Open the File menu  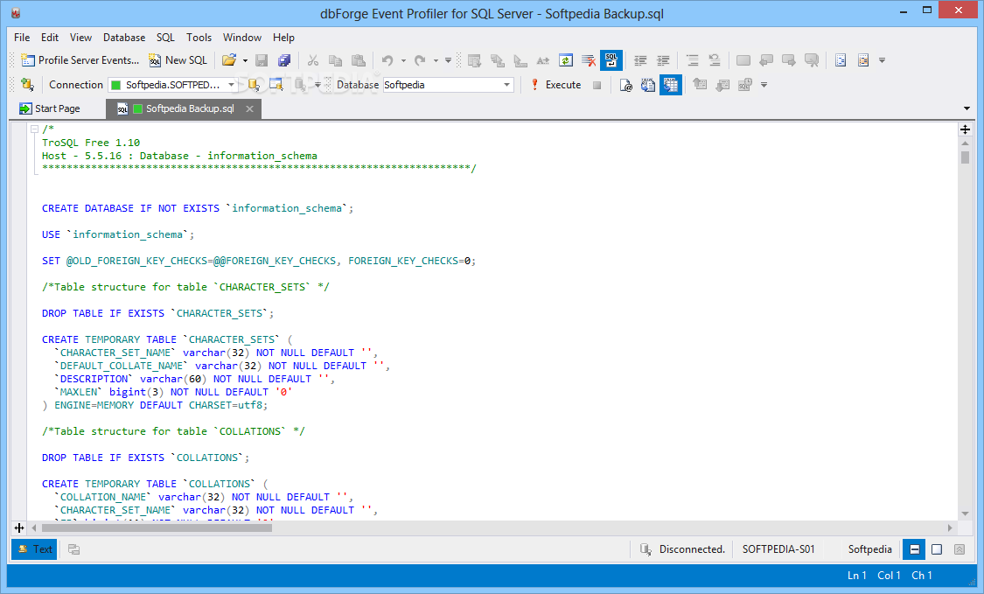tap(22, 38)
